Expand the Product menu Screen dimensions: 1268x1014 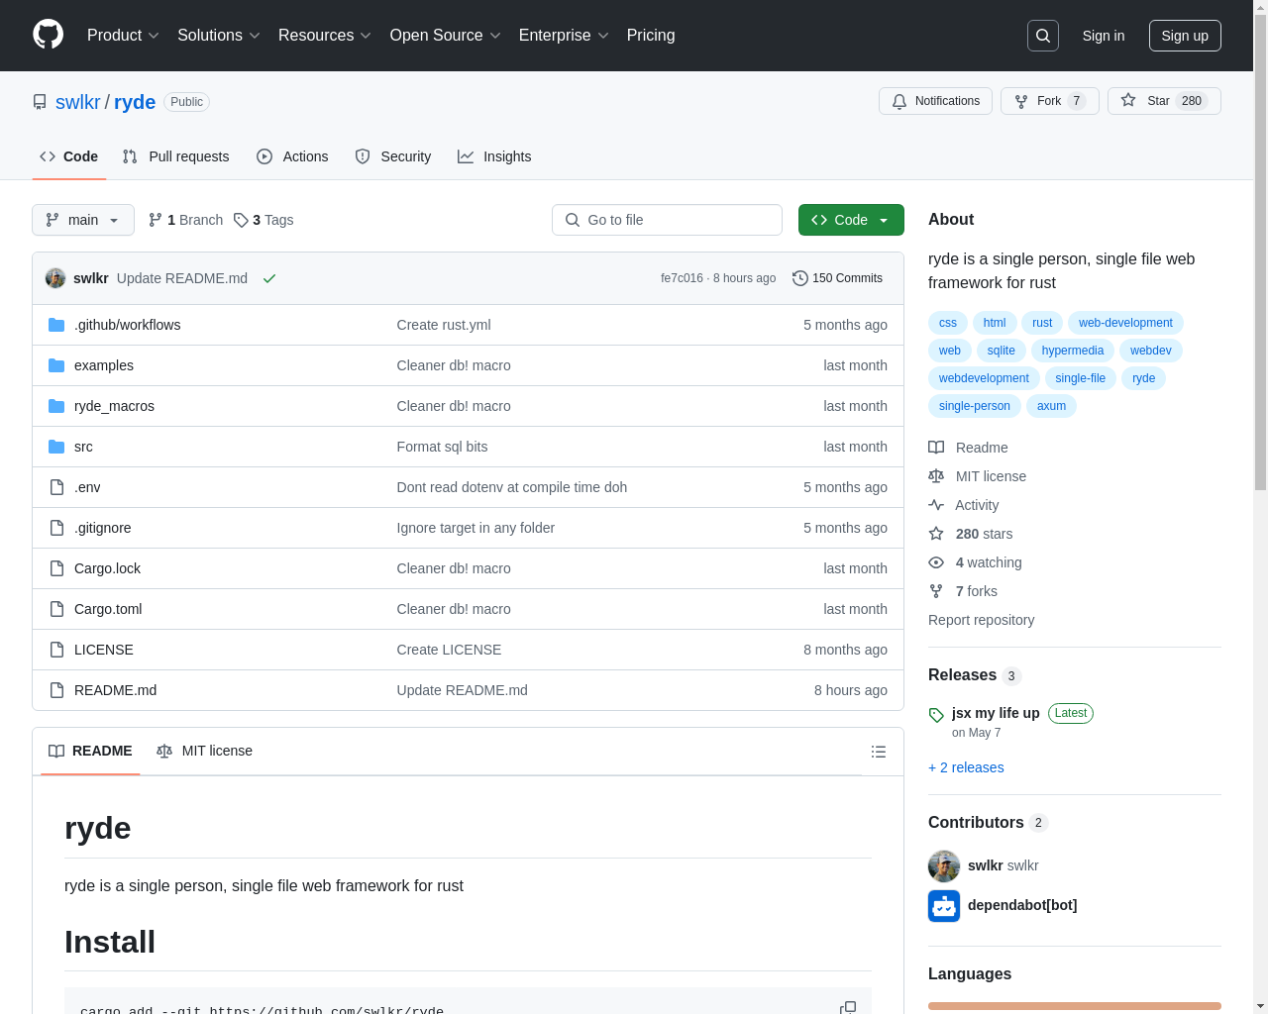123,36
